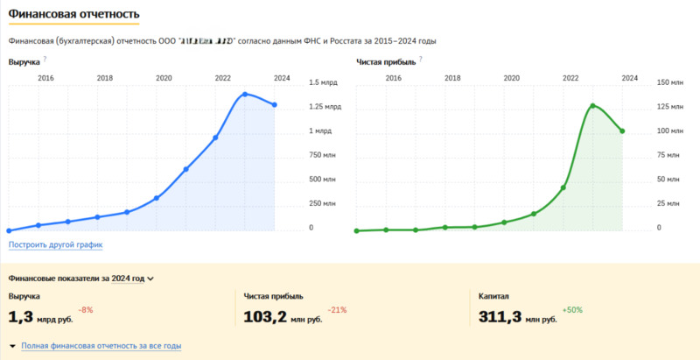Click the red -21% net profit change indicator

[x=337, y=310]
